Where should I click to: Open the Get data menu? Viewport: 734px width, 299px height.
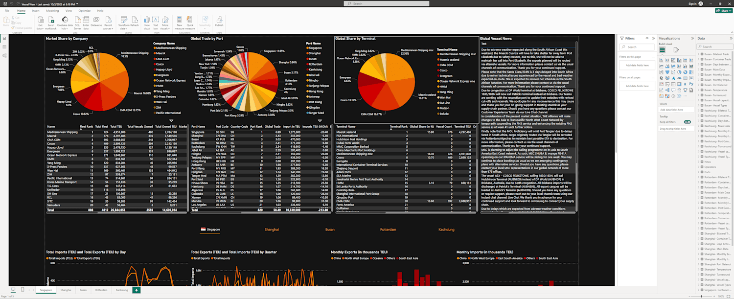tap(40, 23)
